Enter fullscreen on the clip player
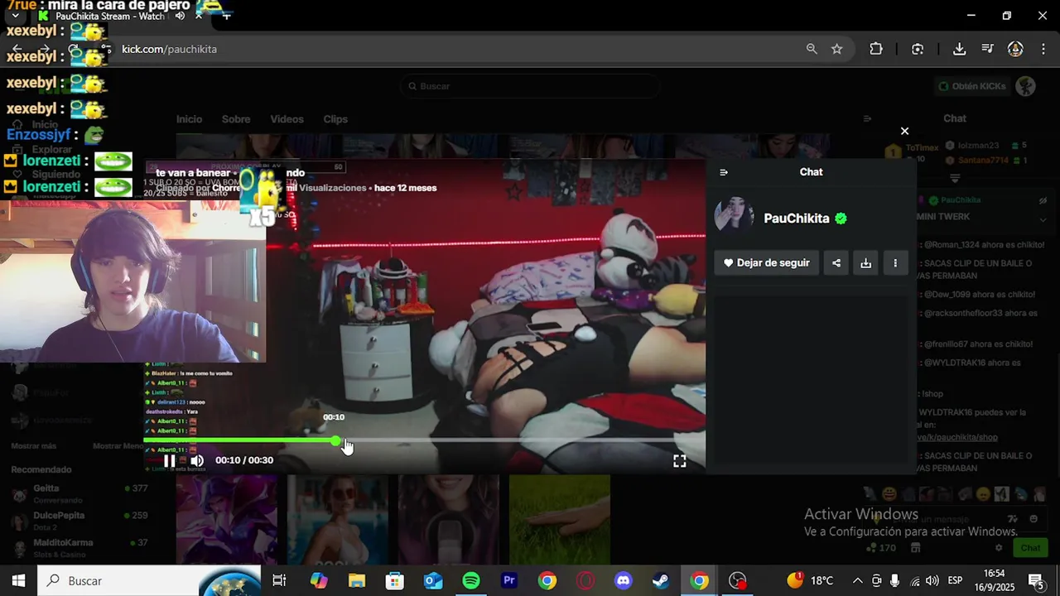This screenshot has width=1060, height=596. click(679, 461)
